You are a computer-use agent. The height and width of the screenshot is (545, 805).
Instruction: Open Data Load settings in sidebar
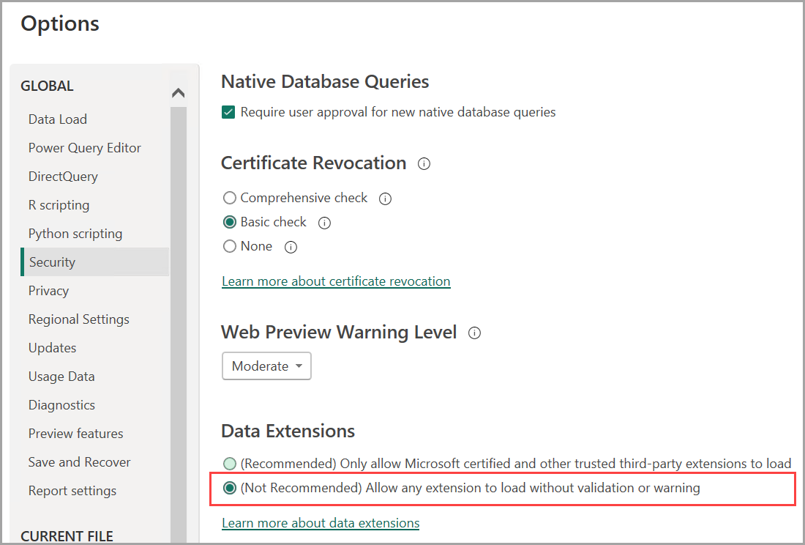point(58,119)
